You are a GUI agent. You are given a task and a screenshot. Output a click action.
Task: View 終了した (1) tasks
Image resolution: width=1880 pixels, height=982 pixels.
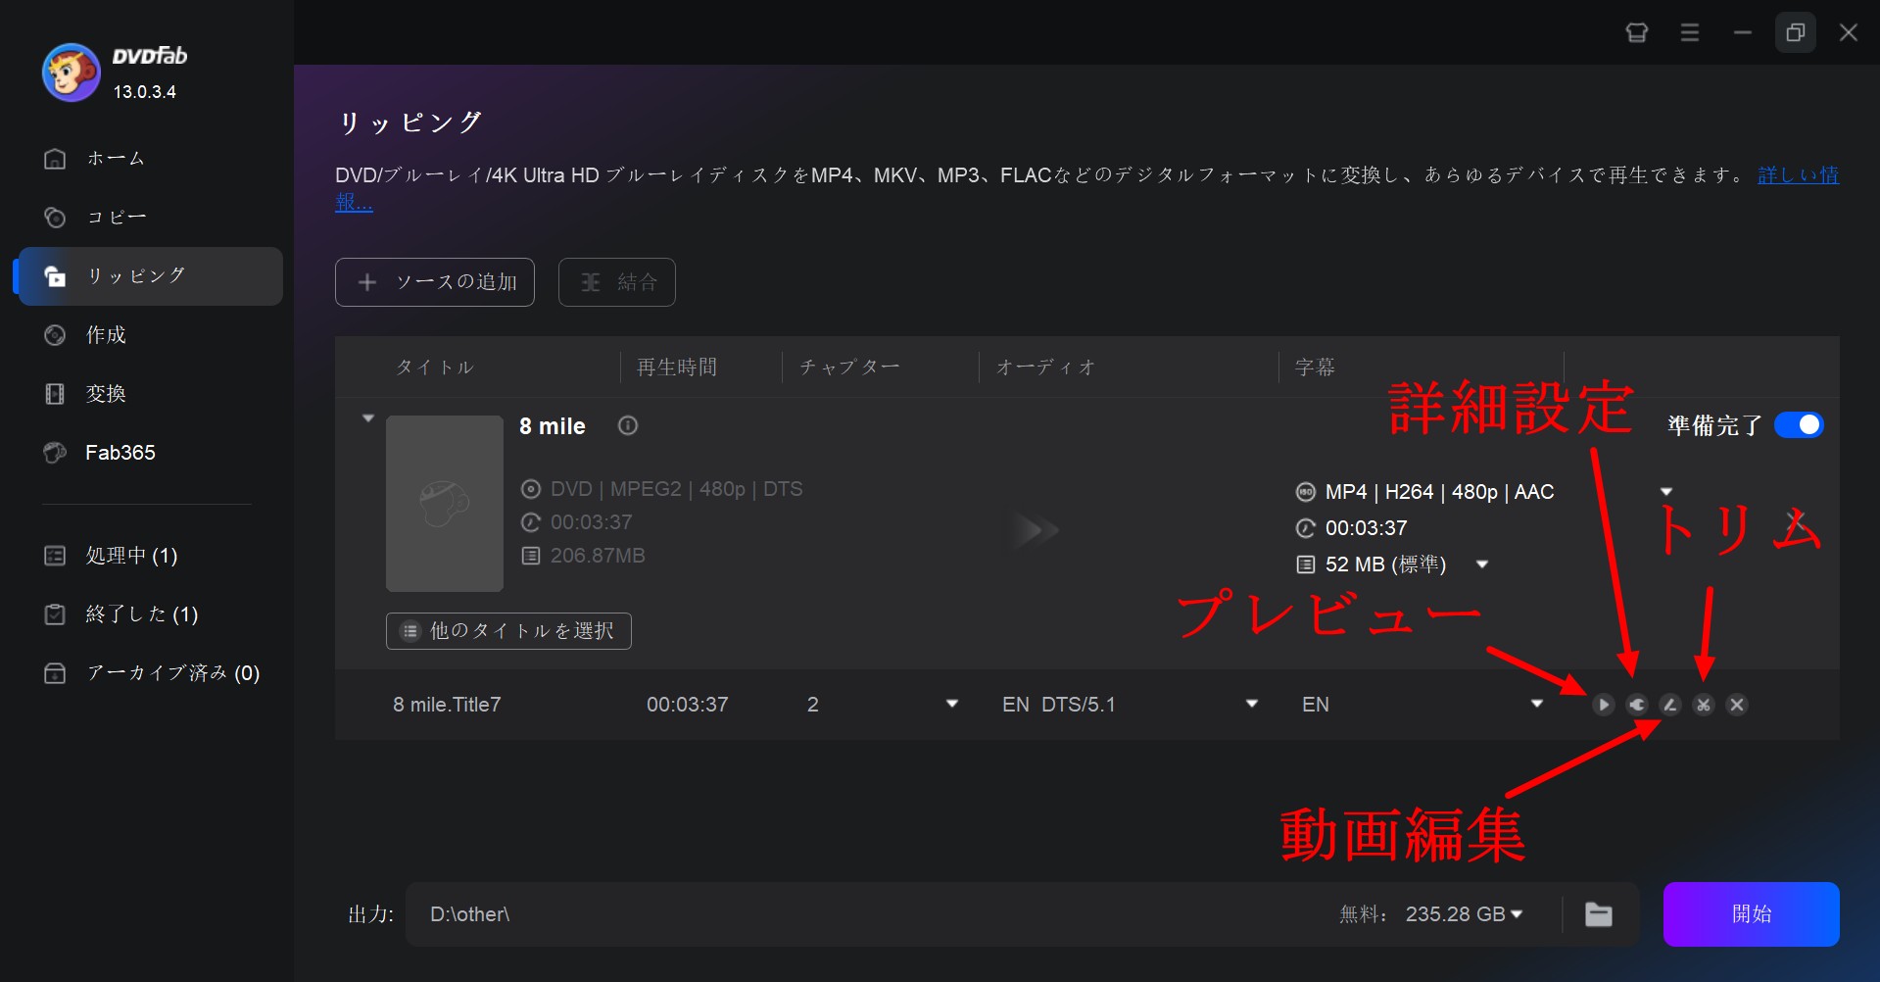tap(149, 614)
